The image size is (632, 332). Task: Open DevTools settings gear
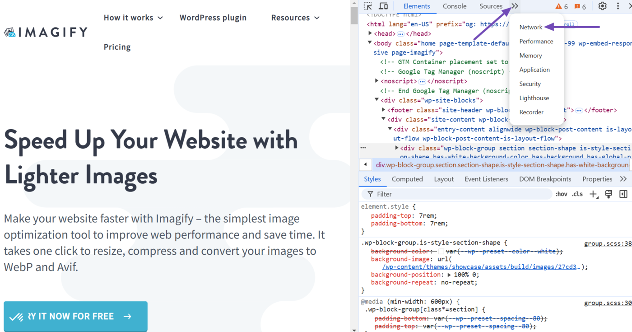602,6
